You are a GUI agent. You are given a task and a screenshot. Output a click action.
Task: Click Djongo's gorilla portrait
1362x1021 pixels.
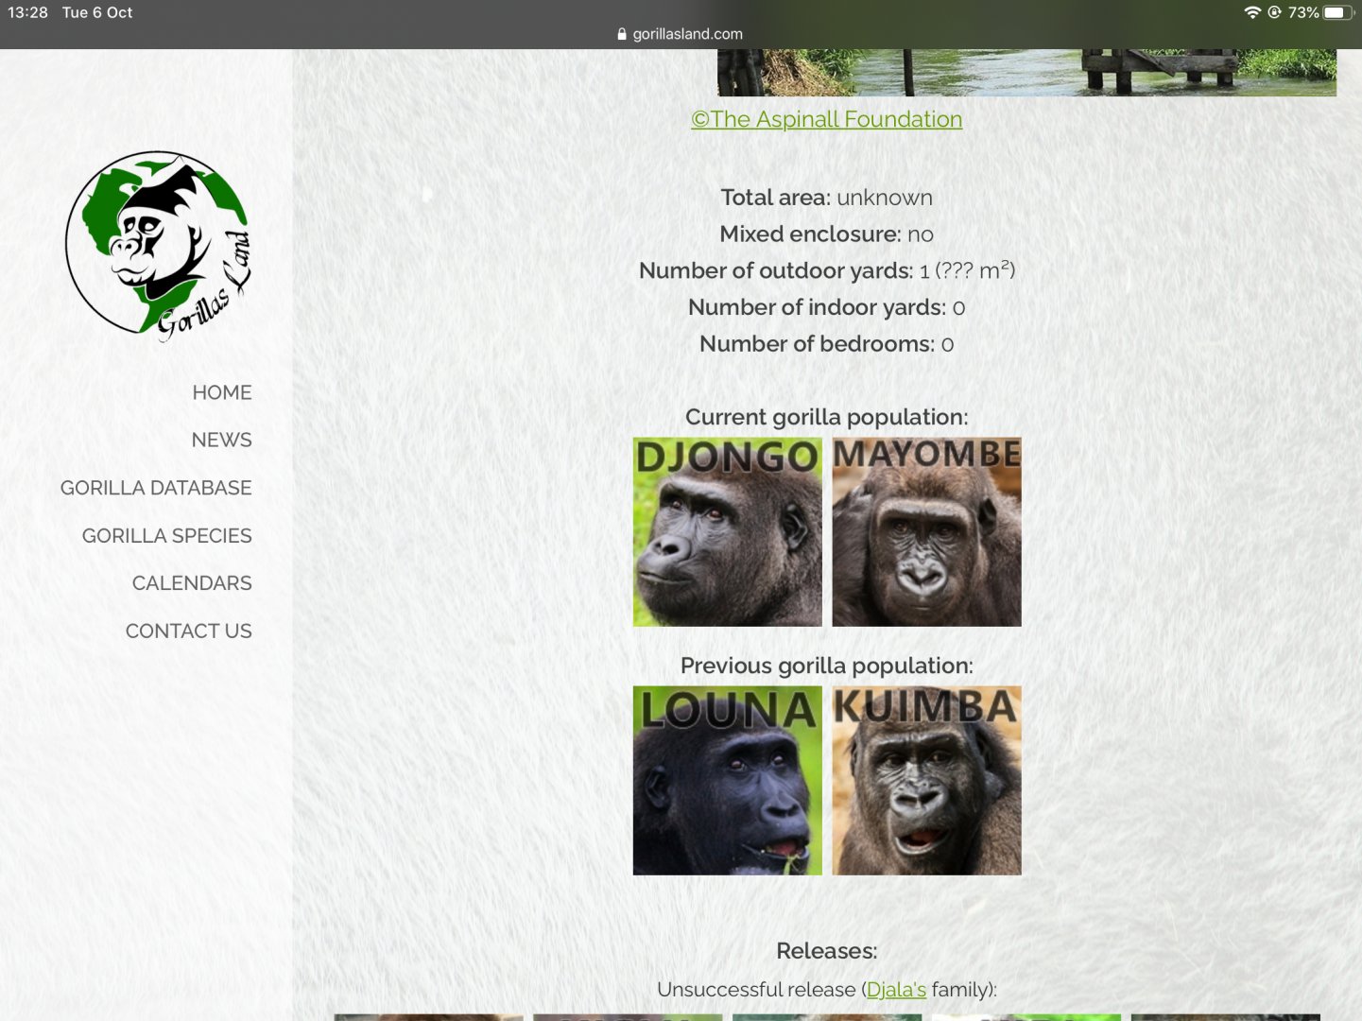pos(727,531)
